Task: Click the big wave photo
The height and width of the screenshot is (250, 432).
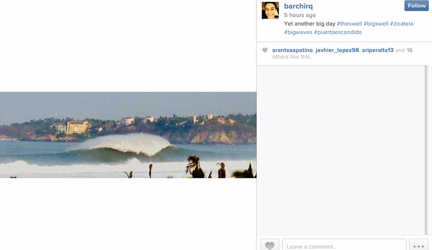Action: [128, 135]
